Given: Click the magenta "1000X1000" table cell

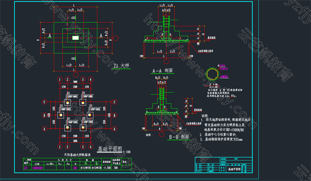Looking at the screenshot, I should coord(37,168).
